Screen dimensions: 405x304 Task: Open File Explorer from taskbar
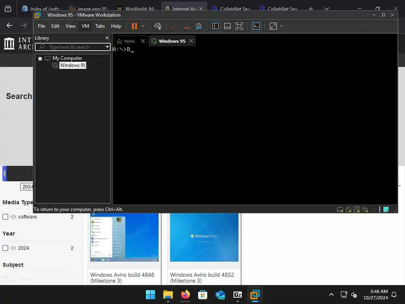click(x=168, y=294)
